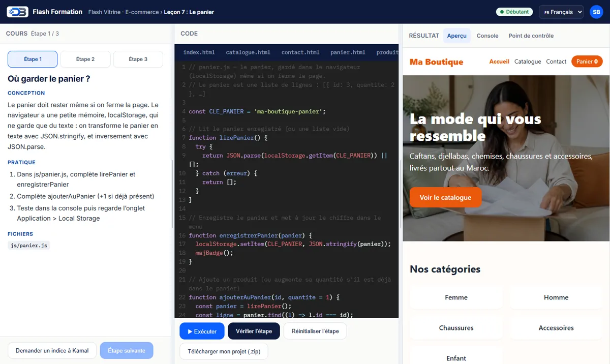This screenshot has height=364, width=610.
Task: Click the FICHIERS section label
Action: click(x=20, y=234)
